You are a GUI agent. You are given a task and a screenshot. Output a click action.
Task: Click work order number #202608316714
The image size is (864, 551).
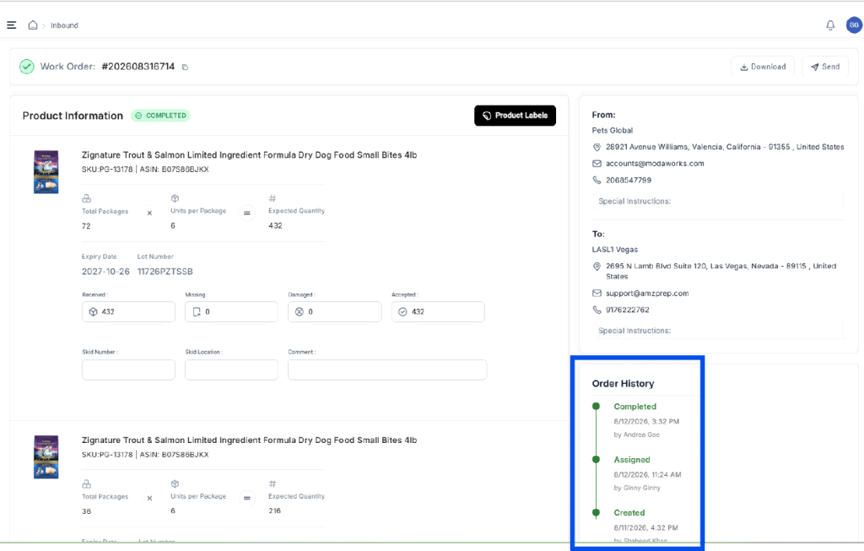click(x=138, y=67)
